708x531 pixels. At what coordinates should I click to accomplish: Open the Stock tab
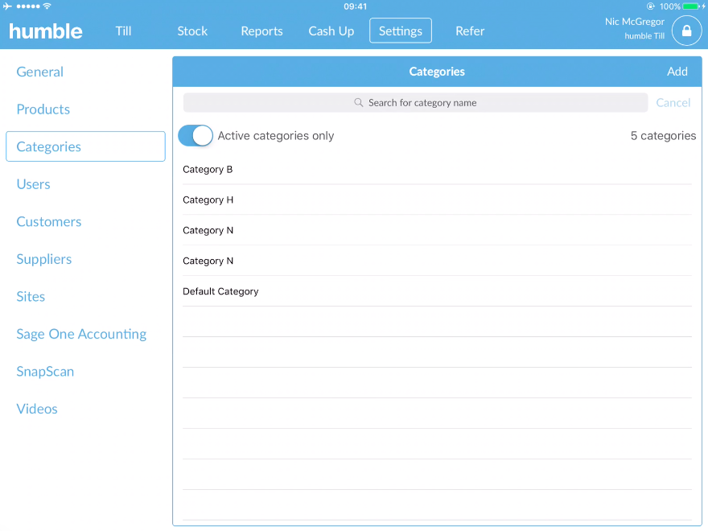[x=192, y=31]
